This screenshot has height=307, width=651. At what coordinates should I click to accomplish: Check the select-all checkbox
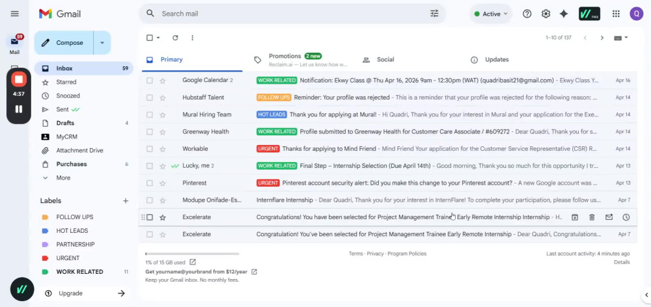point(150,38)
